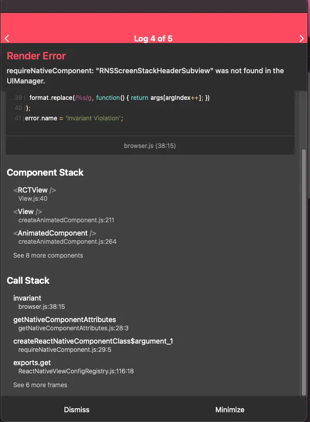Click code line 41 error.name assignment
This screenshot has width=310, height=422.
click(74, 118)
